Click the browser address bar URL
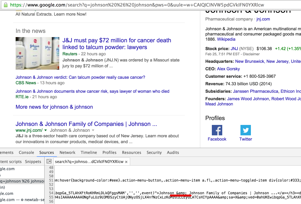301x204 pixels. (137, 5)
